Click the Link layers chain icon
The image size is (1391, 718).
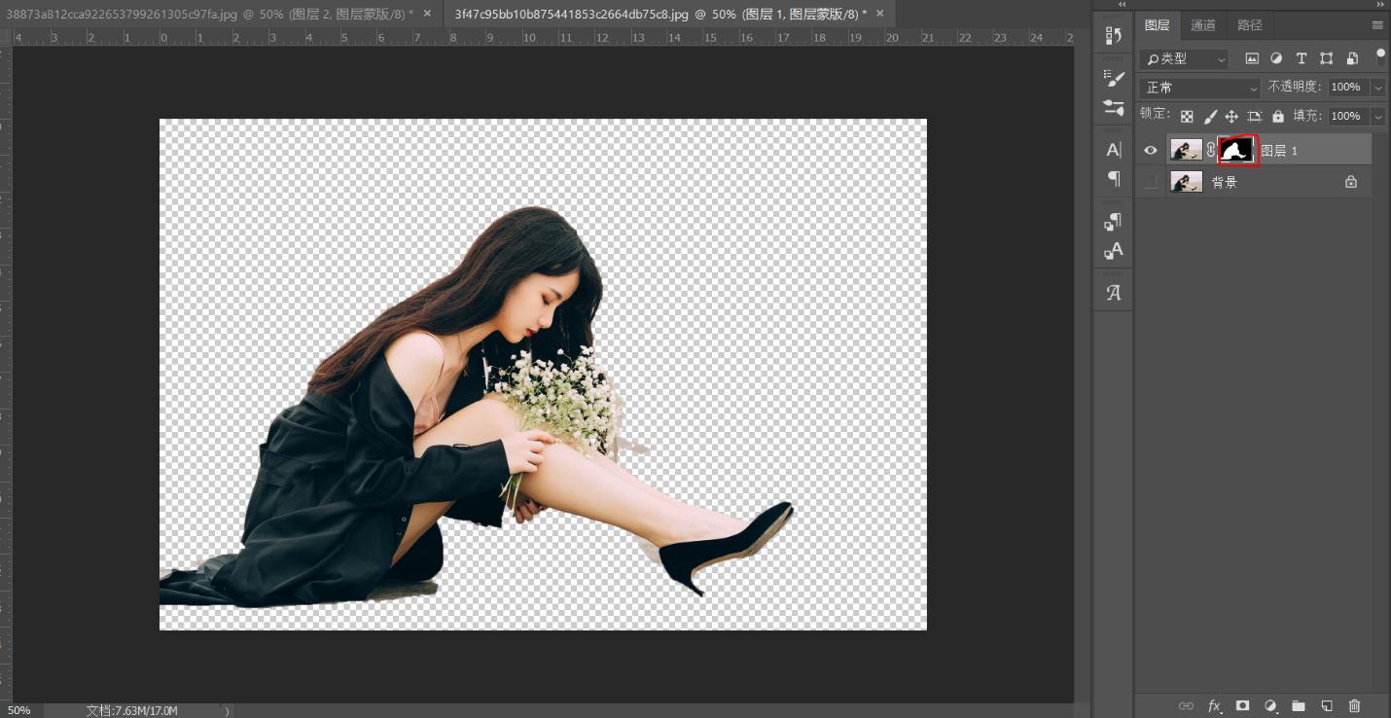pos(1187,705)
